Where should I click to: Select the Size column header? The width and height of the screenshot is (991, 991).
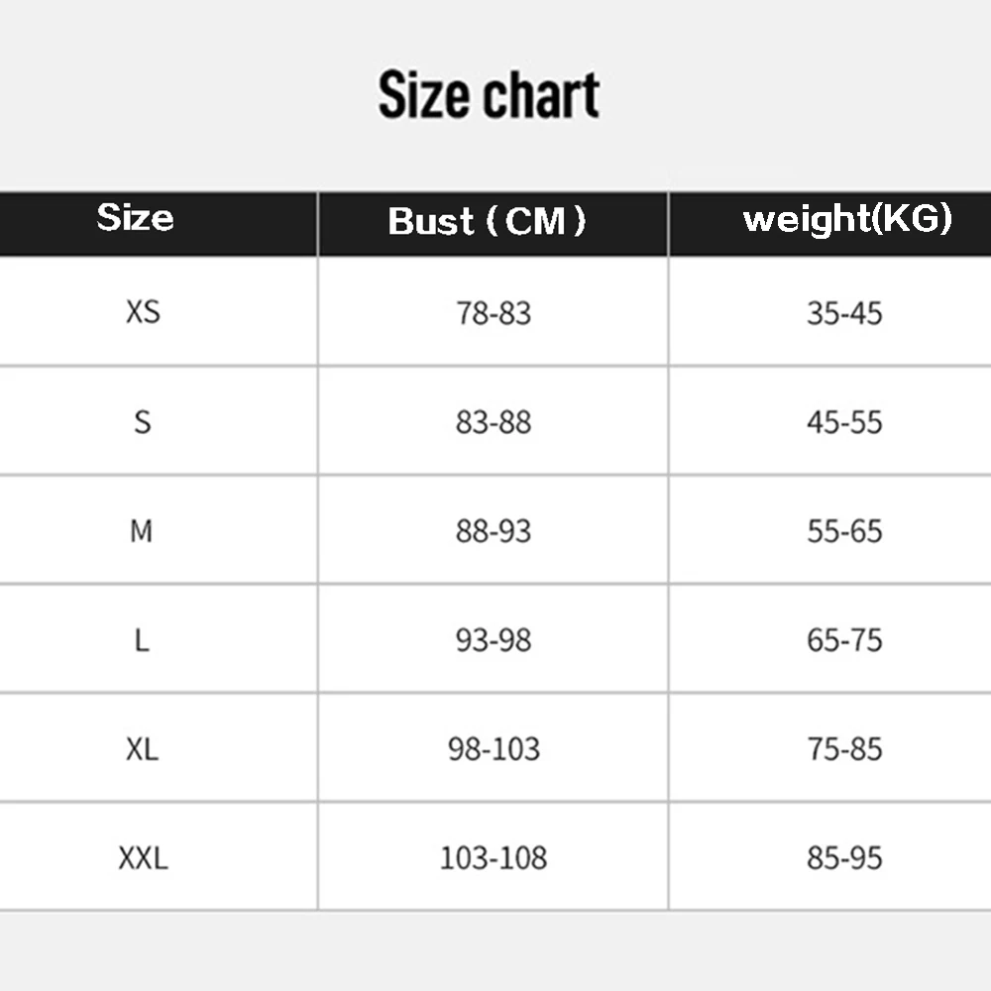135,218
